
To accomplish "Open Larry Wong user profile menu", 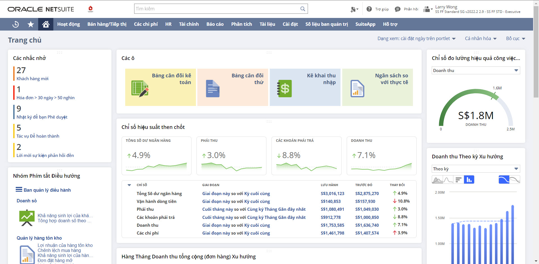I will (478, 9).
